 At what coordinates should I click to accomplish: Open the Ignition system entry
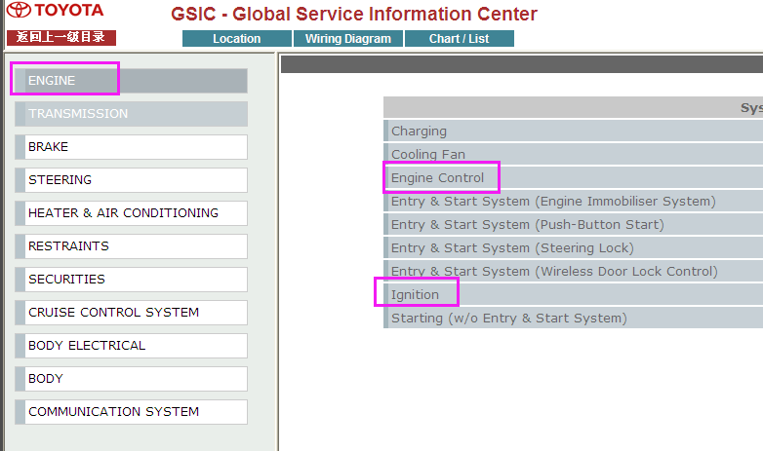415,295
